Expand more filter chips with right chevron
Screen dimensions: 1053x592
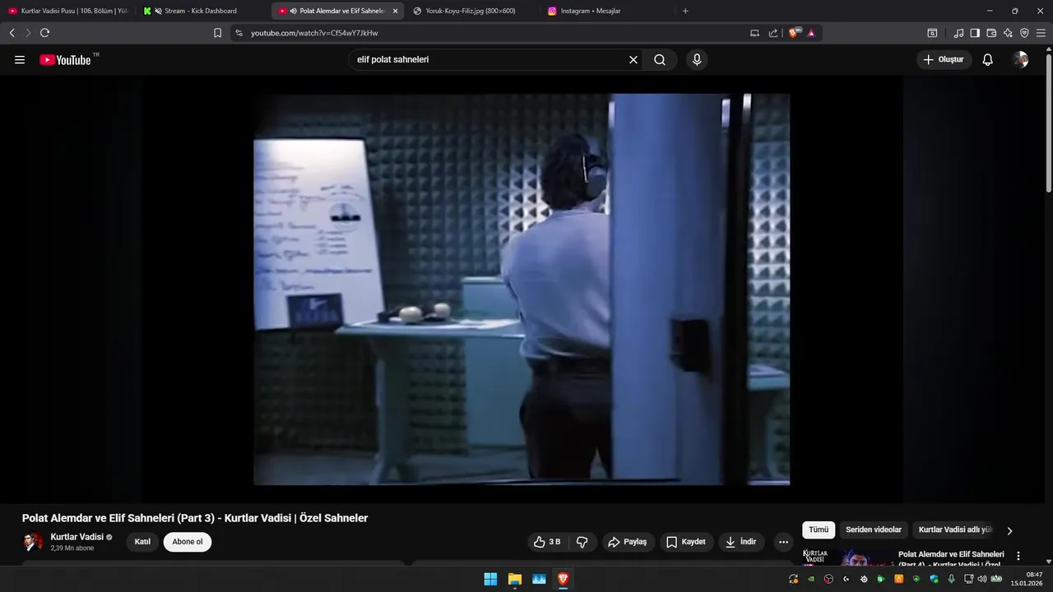pyautogui.click(x=1009, y=530)
